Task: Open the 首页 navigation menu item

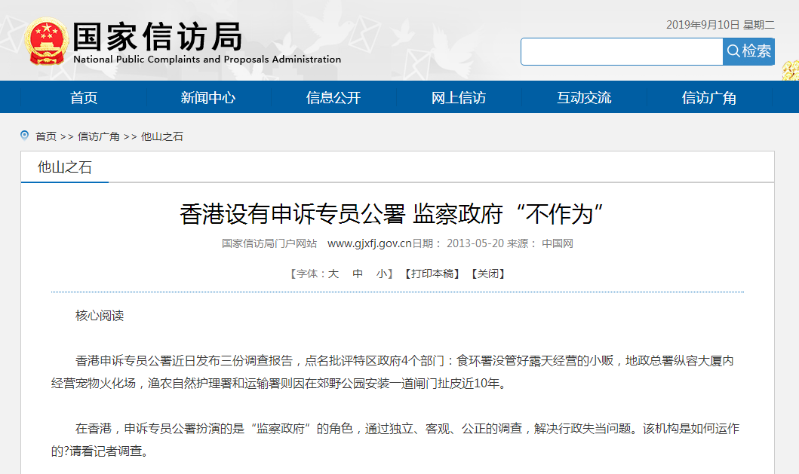Action: (84, 98)
